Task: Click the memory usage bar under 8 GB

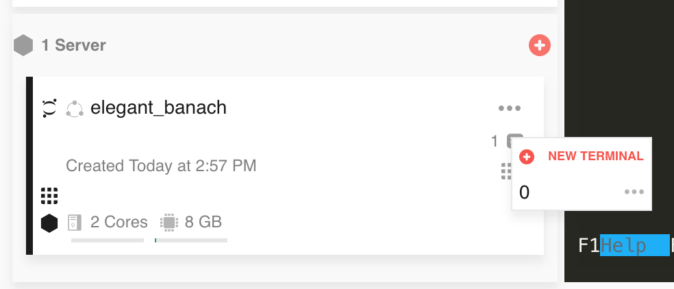Action: click(191, 240)
